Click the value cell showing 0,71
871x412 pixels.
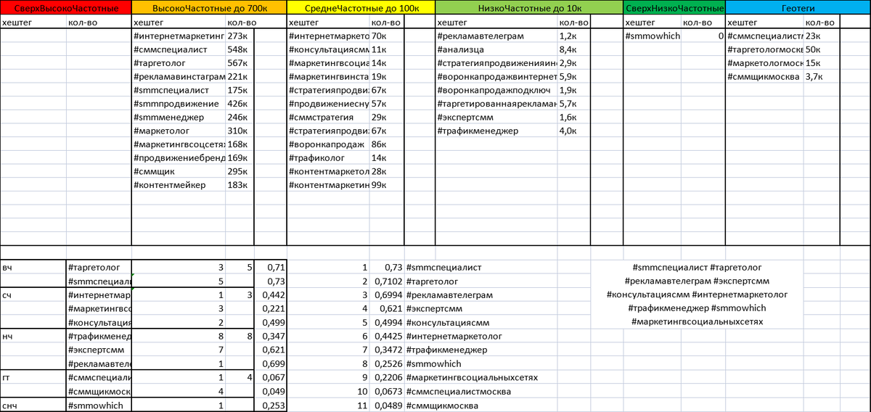(271, 268)
